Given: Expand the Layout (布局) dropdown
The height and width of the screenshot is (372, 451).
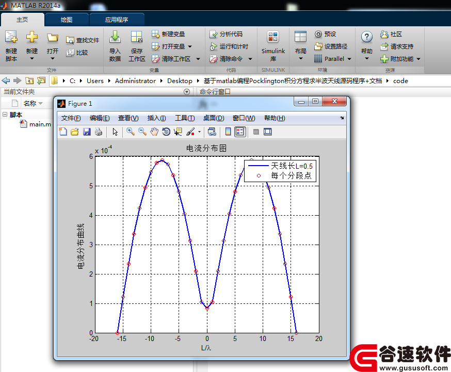Looking at the screenshot, I should coord(300,59).
